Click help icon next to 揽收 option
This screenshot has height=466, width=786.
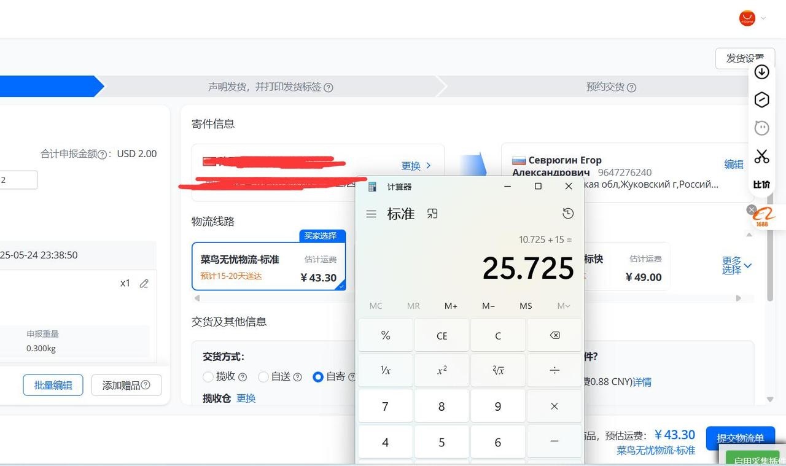coord(242,377)
